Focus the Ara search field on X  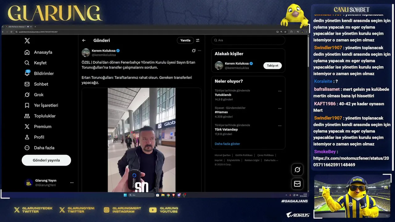pyautogui.click(x=248, y=40)
